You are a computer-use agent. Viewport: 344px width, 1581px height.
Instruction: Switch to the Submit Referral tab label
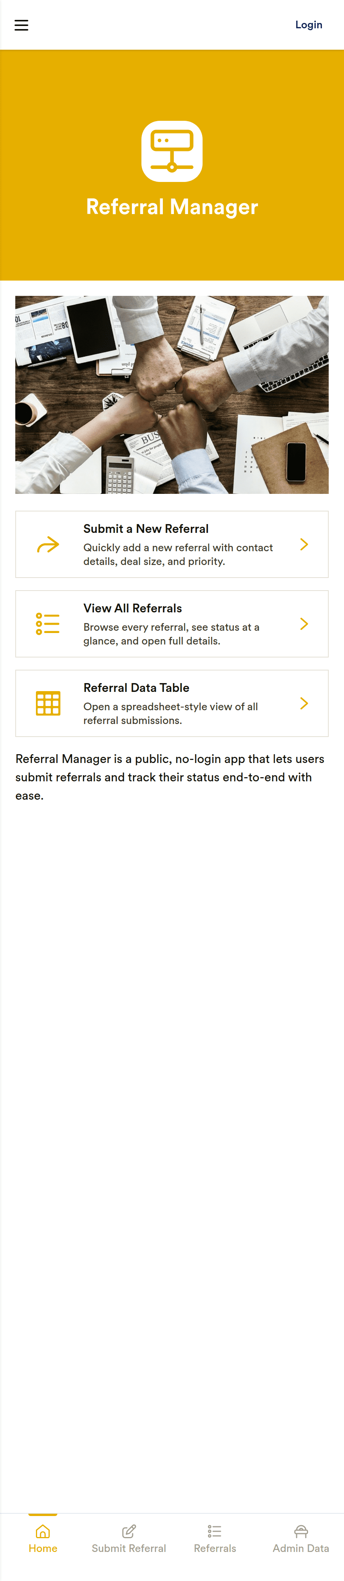point(129,1548)
